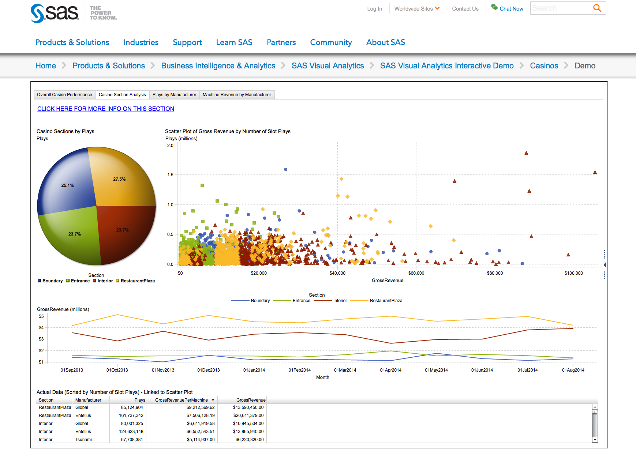Click the highest blue circle scatter point
The height and width of the screenshot is (466, 636).
pyautogui.click(x=285, y=169)
